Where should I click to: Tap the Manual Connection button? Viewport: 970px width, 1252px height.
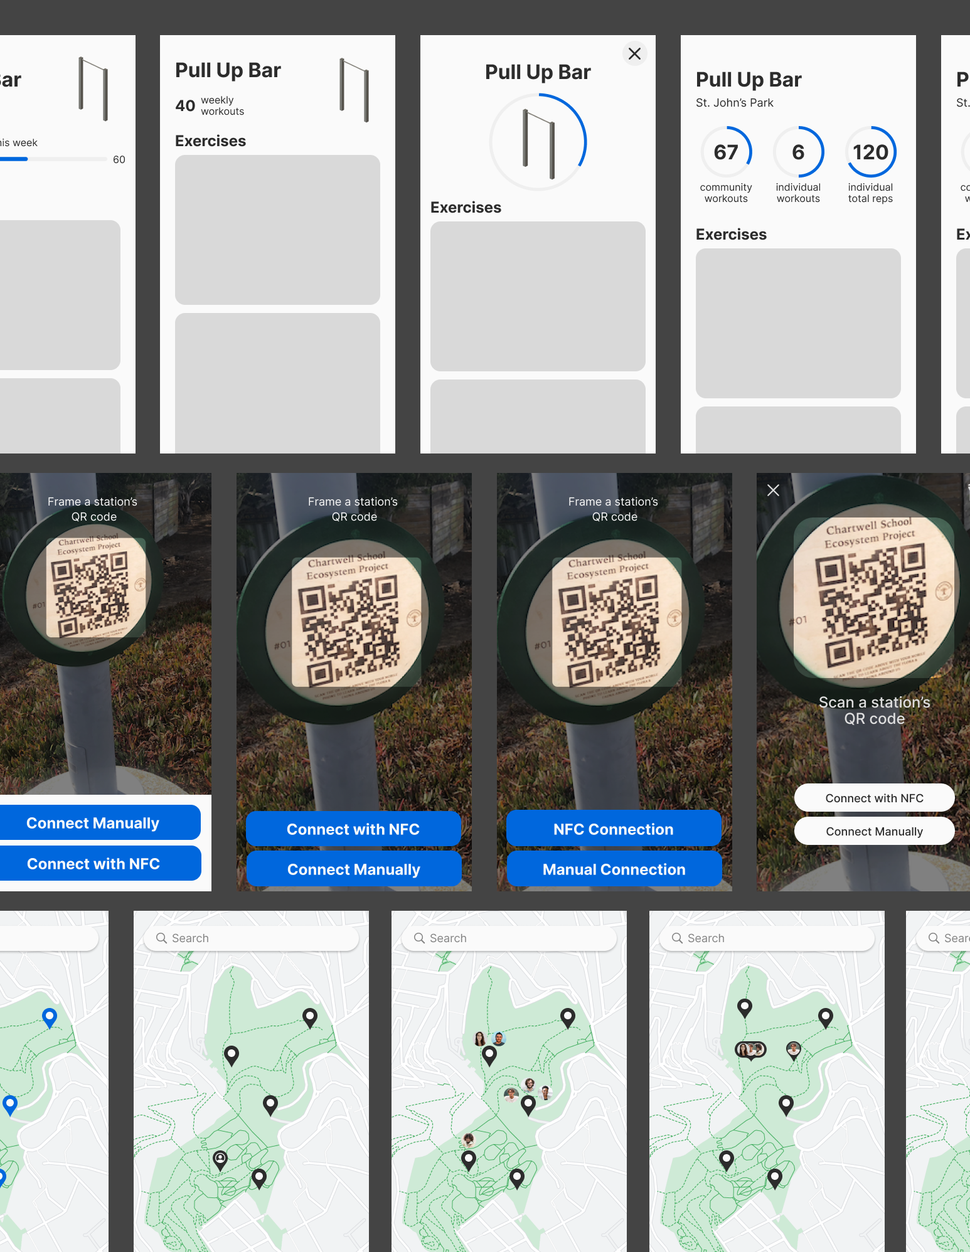click(x=614, y=869)
